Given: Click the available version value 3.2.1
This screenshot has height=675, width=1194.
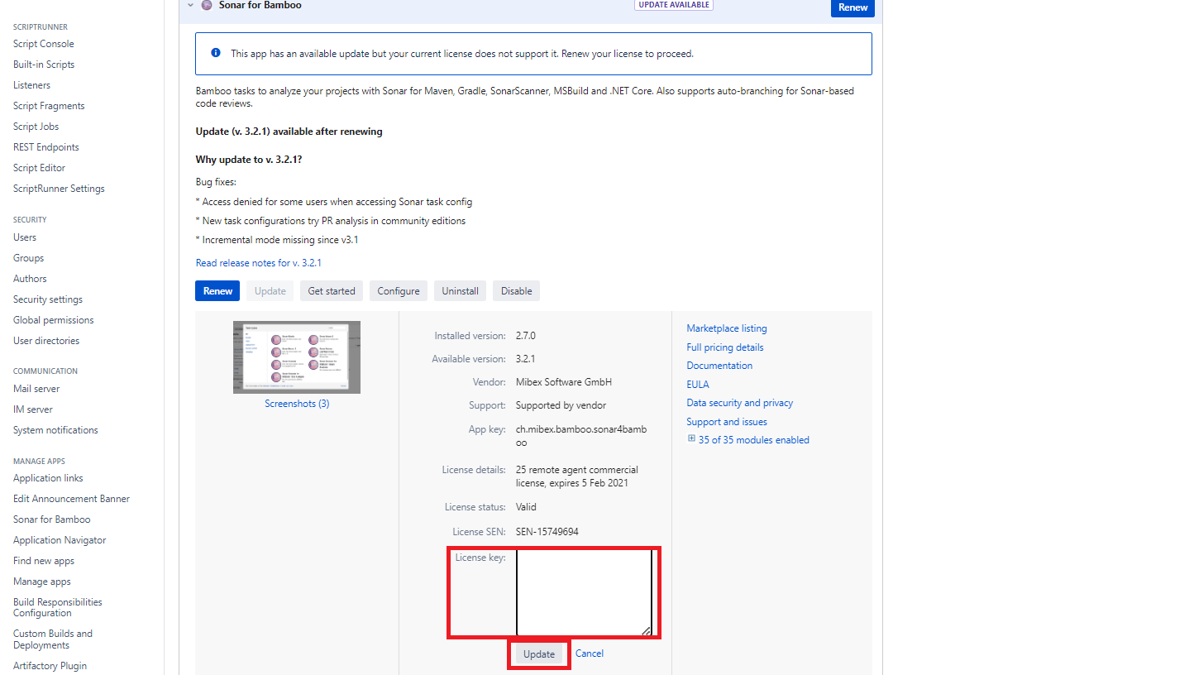Looking at the screenshot, I should [x=525, y=359].
